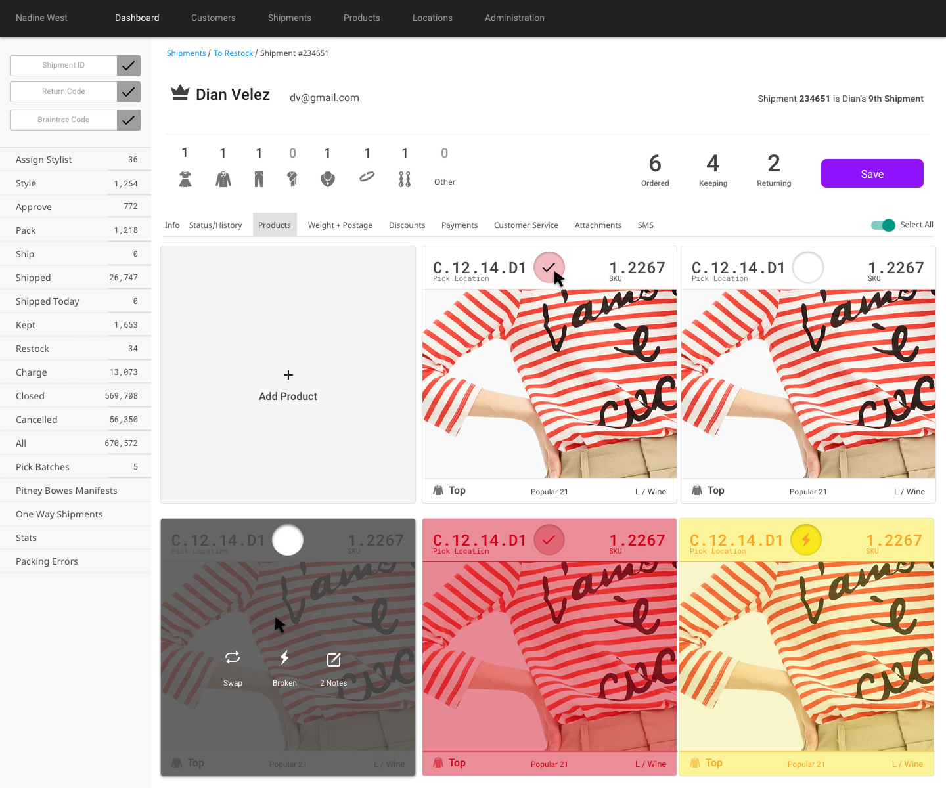The height and width of the screenshot is (788, 946).
Task: Open Pitney Bowes Manifests
Action: (x=76, y=491)
